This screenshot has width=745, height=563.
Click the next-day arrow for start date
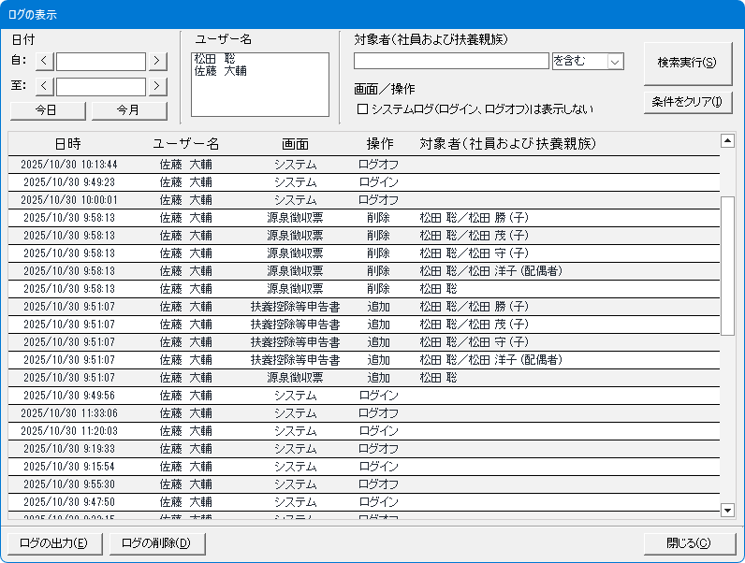[157, 62]
